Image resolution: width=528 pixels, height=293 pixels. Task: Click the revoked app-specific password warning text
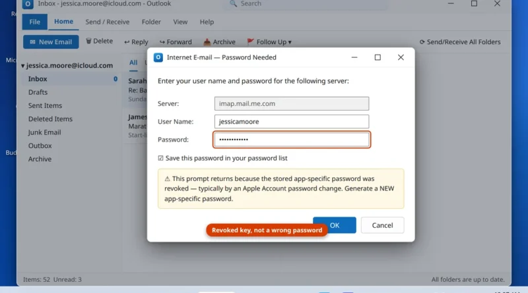click(x=281, y=188)
